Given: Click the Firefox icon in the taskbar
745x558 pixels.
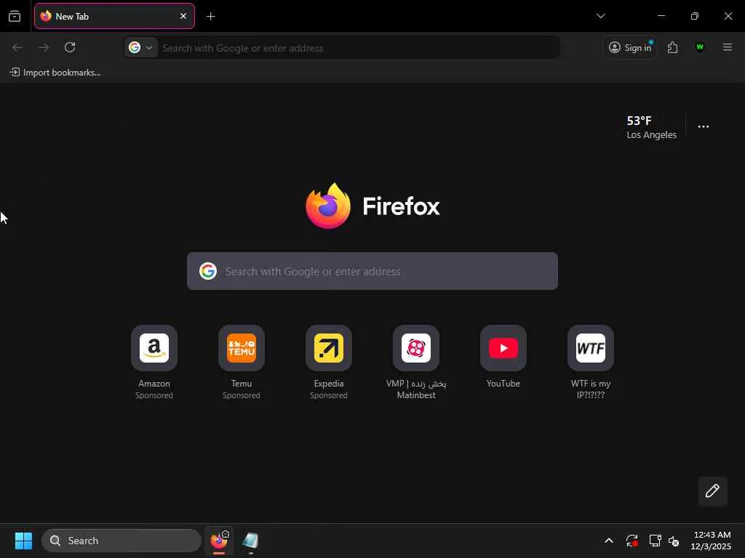Looking at the screenshot, I should 219,541.
